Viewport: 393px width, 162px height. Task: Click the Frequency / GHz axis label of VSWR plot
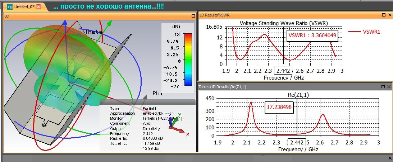[x=284, y=78]
